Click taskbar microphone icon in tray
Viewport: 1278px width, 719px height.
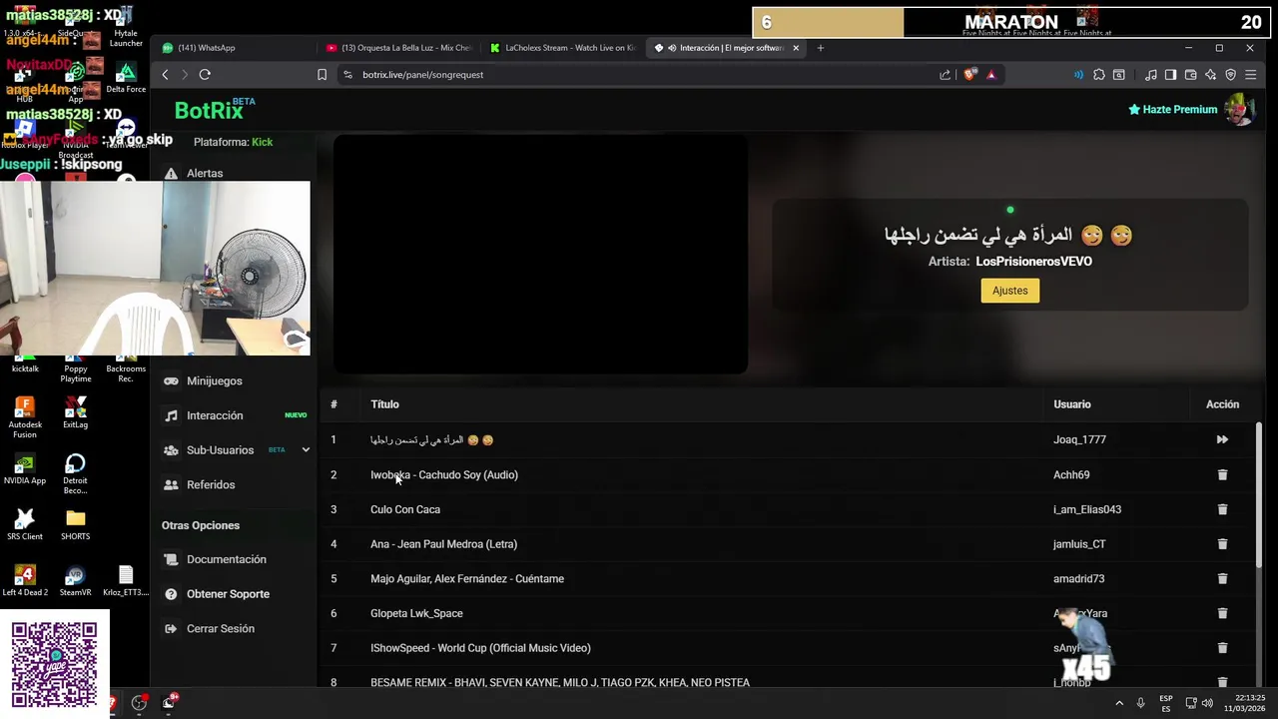tap(1140, 703)
